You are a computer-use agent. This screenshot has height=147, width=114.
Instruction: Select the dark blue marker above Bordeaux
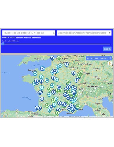[42, 99]
